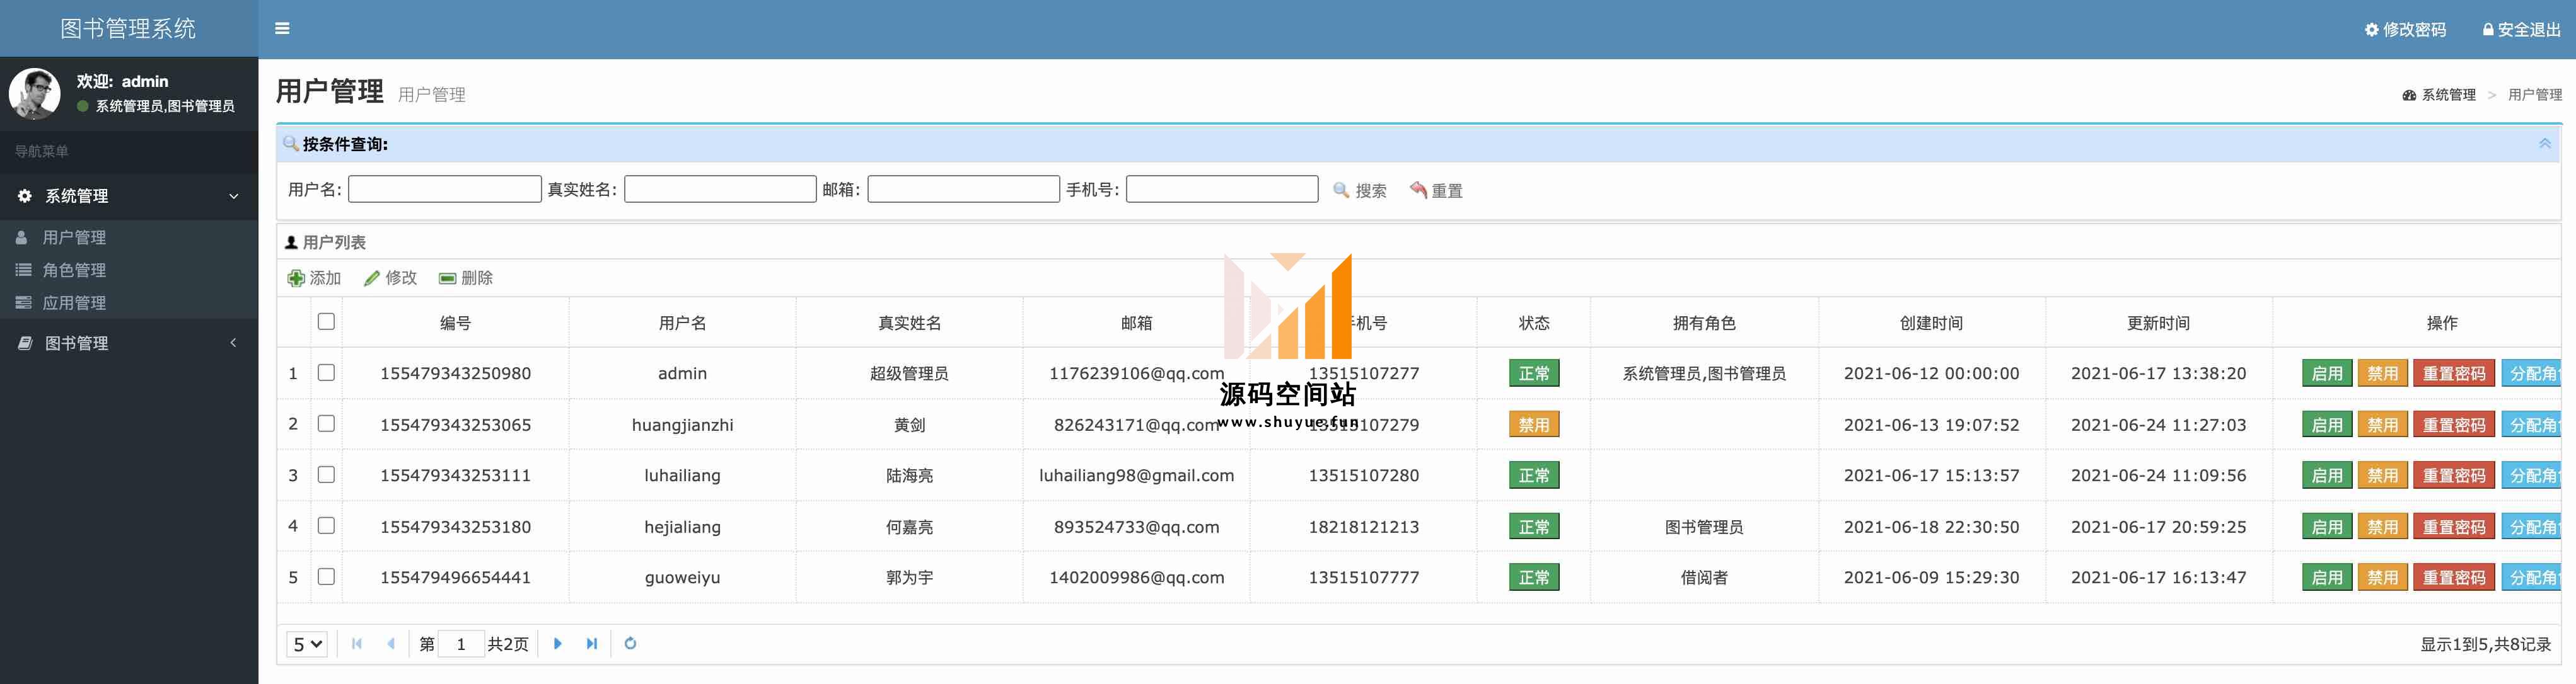Toggle the hamburger sidebar menu icon
Viewport: 2576px width, 684px height.
click(x=282, y=29)
